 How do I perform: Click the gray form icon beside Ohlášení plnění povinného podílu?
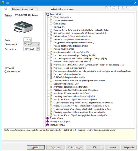click(51, 77)
